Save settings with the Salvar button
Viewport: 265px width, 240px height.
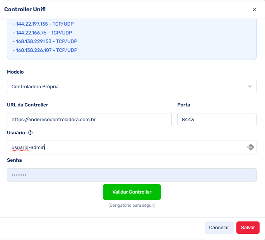248,228
